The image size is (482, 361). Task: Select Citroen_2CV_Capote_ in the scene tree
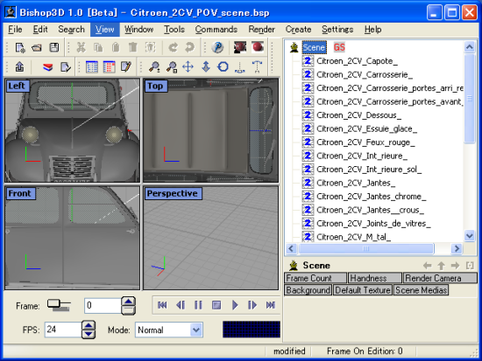click(357, 61)
